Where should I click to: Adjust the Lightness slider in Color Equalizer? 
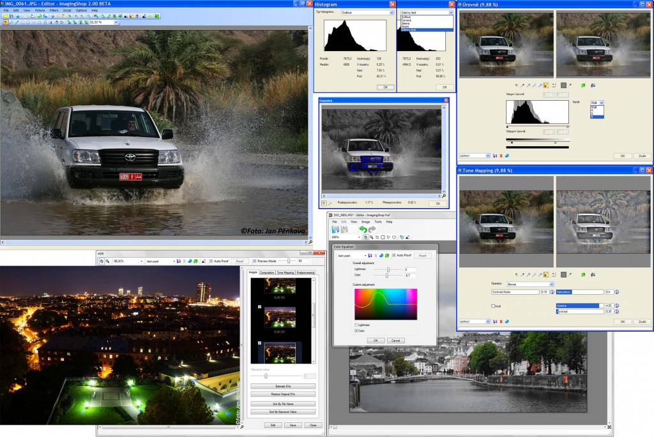388,269
